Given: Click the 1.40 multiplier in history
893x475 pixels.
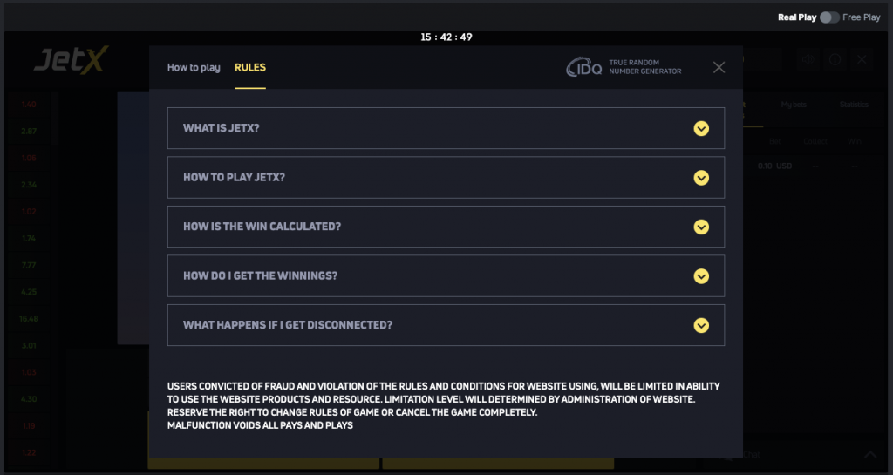Looking at the screenshot, I should pyautogui.click(x=29, y=104).
